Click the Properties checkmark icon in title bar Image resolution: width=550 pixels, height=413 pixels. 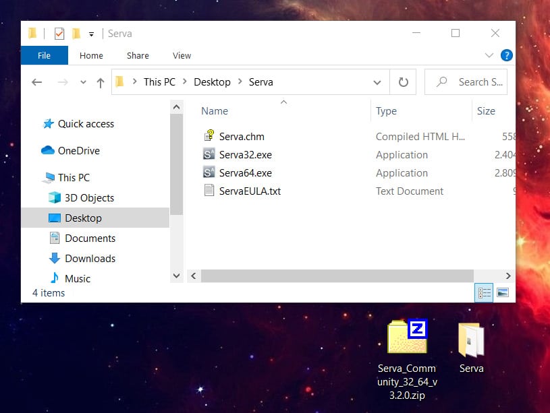click(59, 34)
